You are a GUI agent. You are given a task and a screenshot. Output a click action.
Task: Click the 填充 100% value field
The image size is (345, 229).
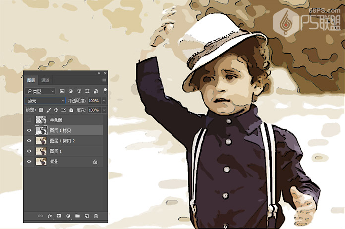[x=94, y=110]
